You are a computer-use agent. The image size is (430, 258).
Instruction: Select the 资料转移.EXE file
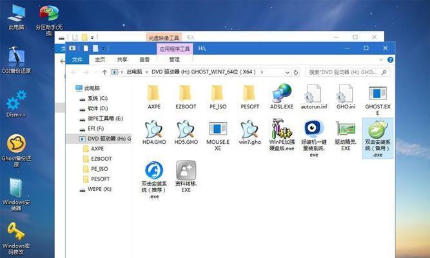[186, 177]
